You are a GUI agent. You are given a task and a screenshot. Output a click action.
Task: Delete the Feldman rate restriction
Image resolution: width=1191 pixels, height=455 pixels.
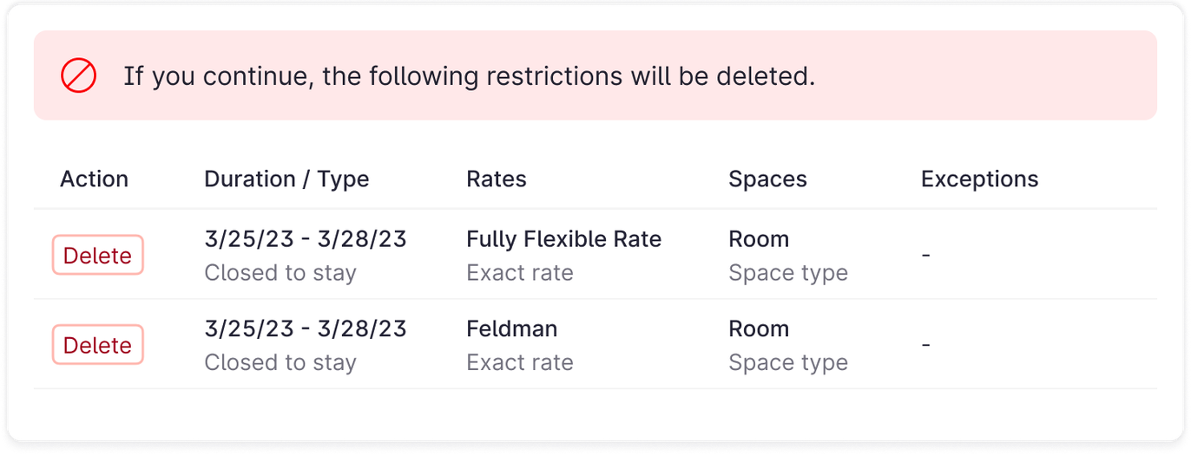click(x=97, y=345)
